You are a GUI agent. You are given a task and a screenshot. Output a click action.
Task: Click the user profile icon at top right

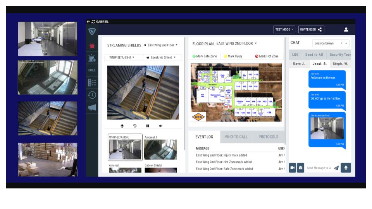pos(346,29)
